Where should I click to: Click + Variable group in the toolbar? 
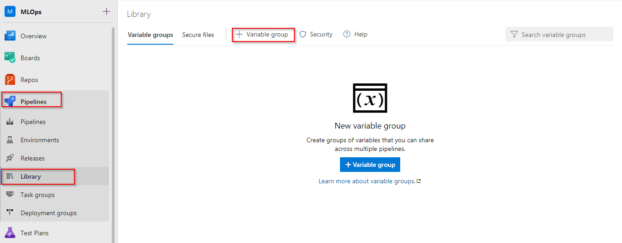(x=262, y=34)
